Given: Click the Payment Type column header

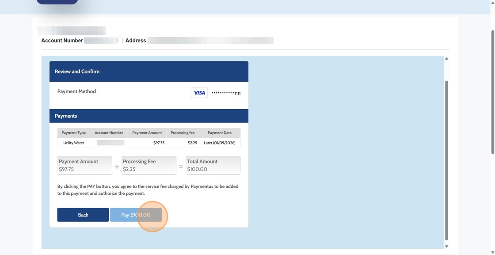Looking at the screenshot, I should [73, 133].
